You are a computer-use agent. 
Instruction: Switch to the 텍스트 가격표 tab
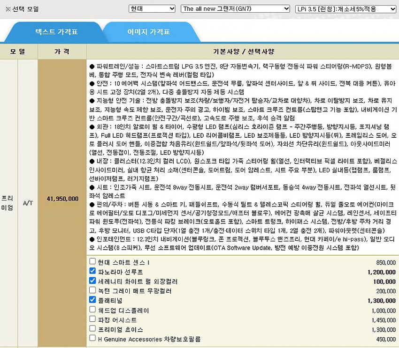coord(56,32)
